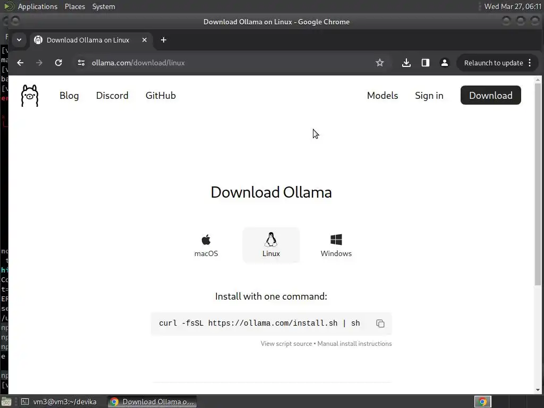The image size is (544, 408).
Task: Click the Ollama llama logo
Action: coord(30,96)
